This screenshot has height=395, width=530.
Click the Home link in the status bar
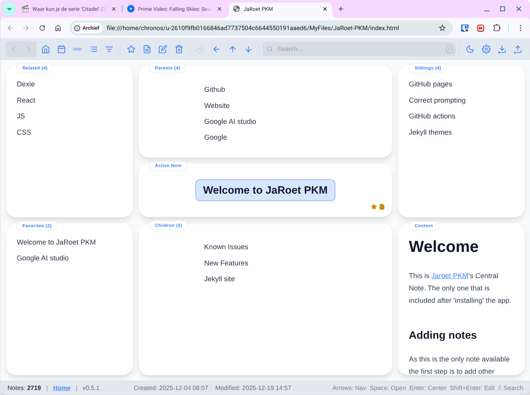point(62,388)
